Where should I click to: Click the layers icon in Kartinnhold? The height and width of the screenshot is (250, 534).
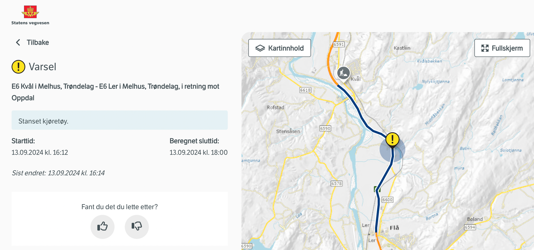point(260,48)
